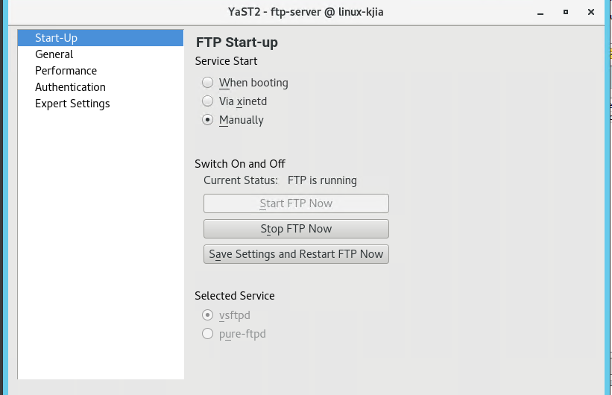Open the General settings section

click(x=54, y=54)
